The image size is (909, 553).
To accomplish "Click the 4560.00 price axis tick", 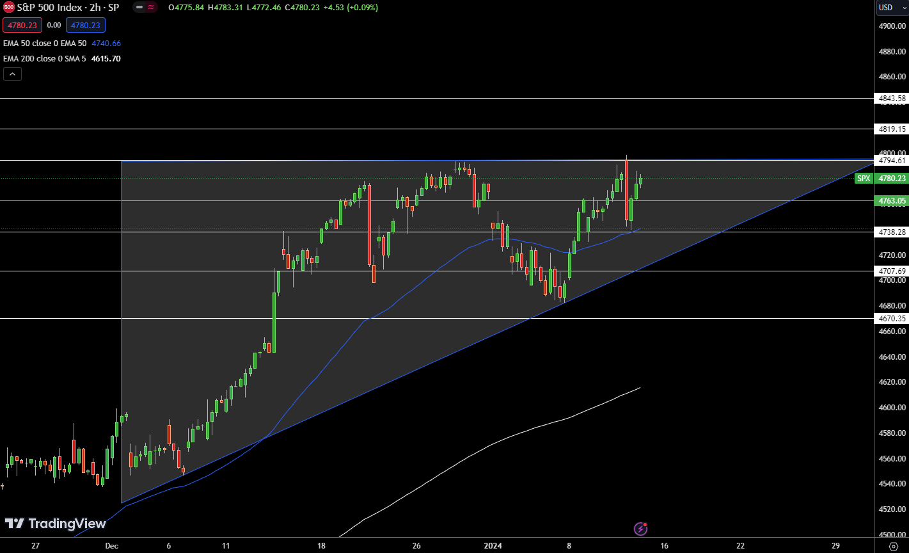I will (x=892, y=459).
